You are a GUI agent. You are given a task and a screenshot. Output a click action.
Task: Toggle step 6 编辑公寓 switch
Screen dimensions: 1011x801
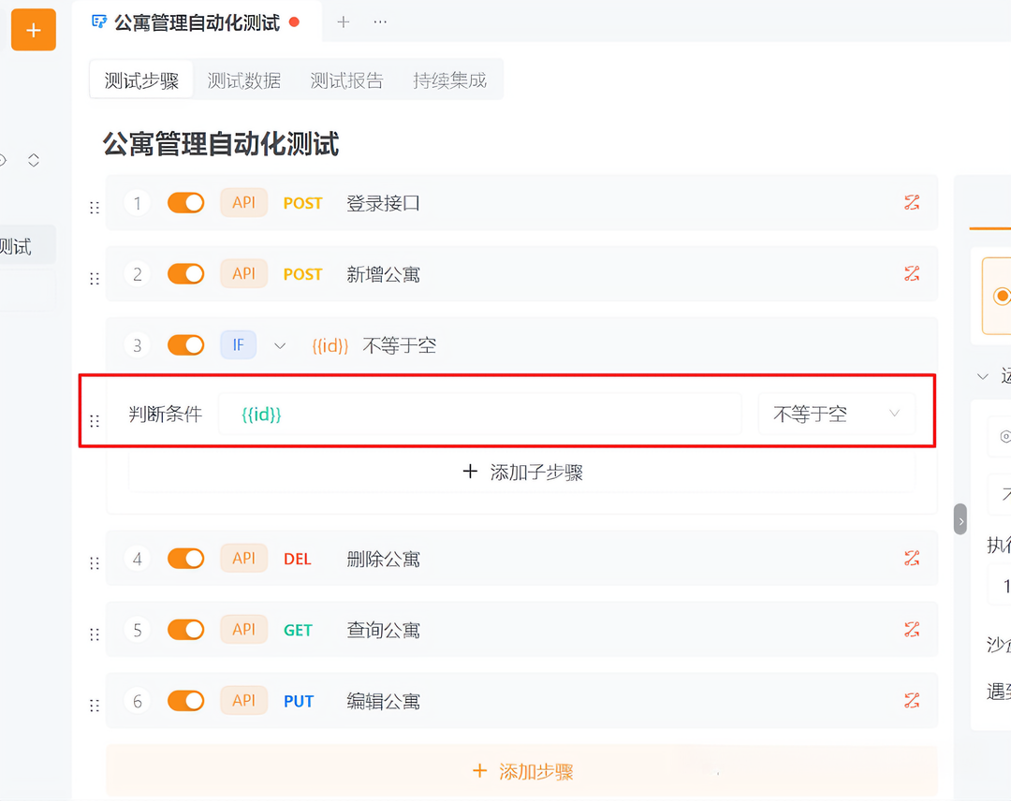tap(185, 701)
